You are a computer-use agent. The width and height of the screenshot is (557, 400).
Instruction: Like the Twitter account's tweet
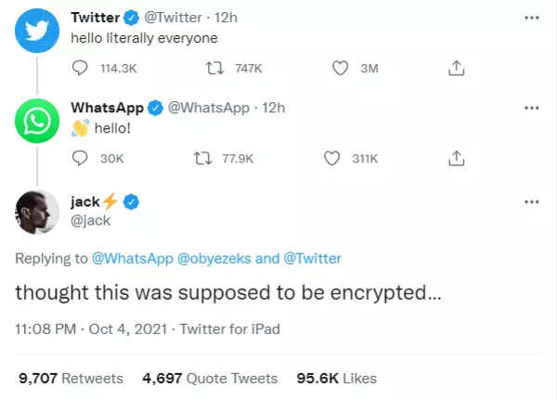click(x=340, y=68)
